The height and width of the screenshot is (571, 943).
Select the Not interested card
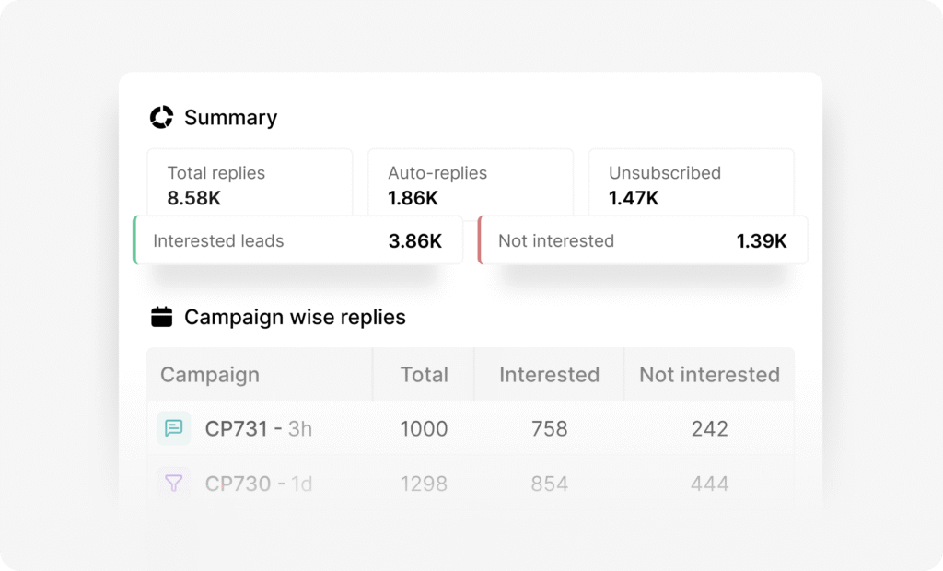[x=643, y=239]
